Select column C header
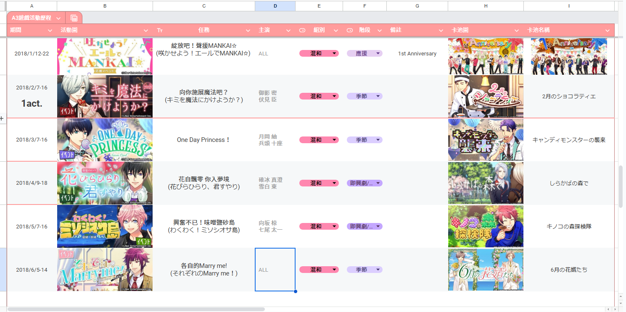 (x=204, y=6)
